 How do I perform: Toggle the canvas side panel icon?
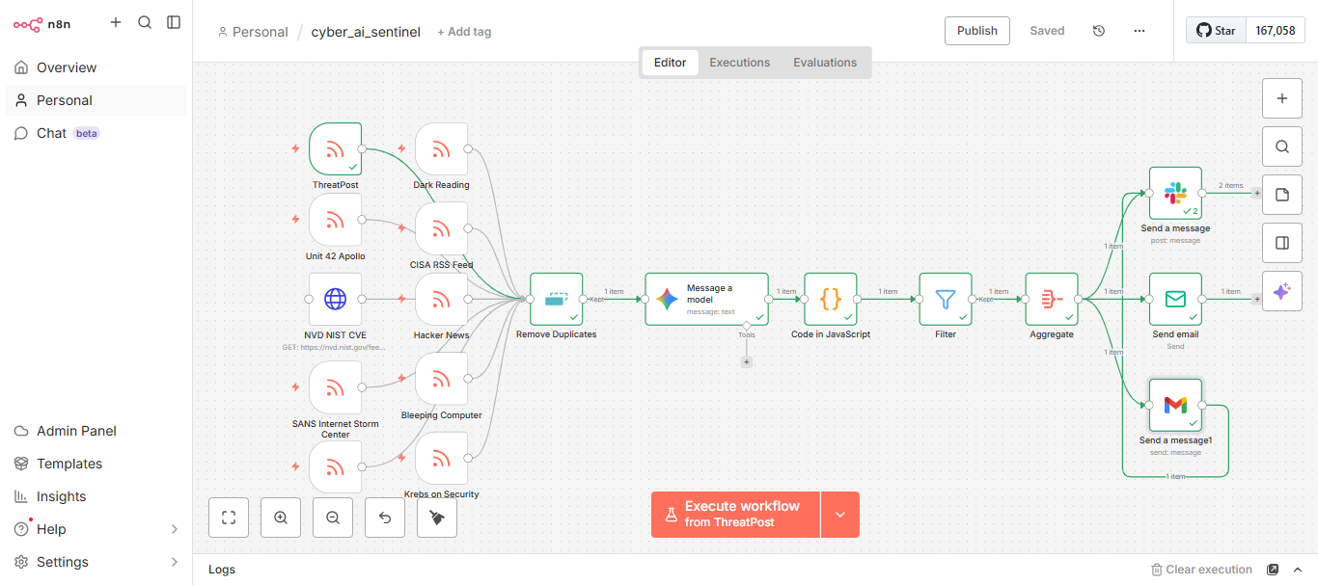[x=1282, y=243]
